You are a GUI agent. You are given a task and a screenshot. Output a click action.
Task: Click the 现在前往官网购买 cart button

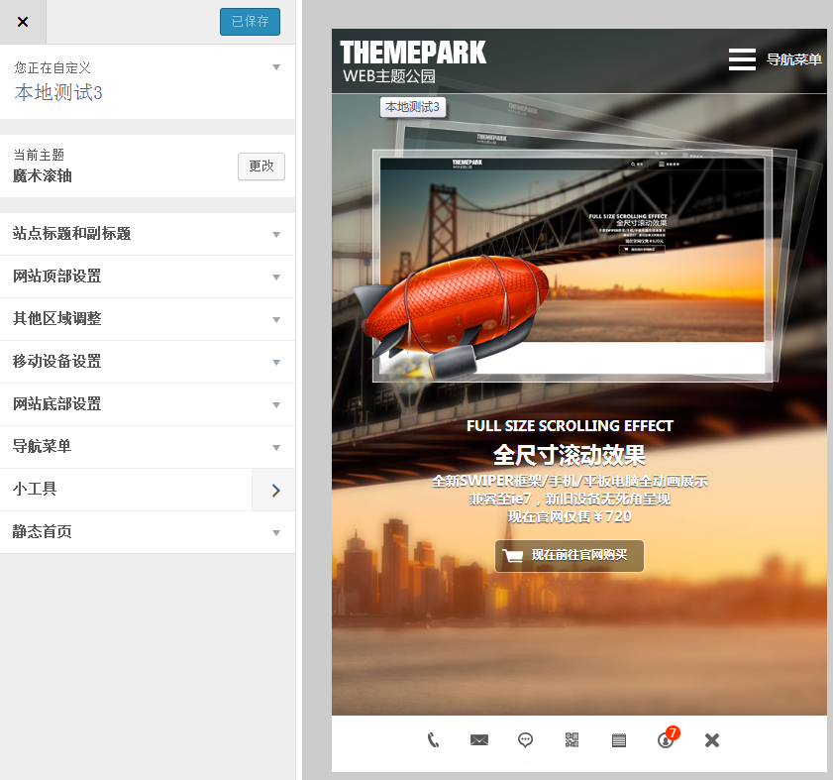coord(570,556)
